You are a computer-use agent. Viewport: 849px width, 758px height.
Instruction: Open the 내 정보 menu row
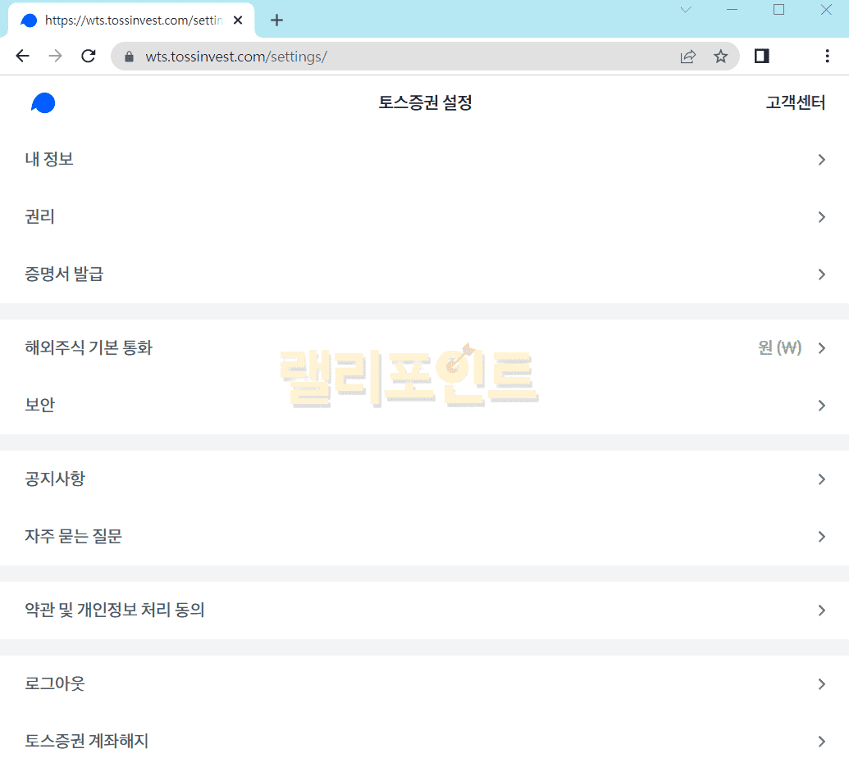tap(49, 160)
